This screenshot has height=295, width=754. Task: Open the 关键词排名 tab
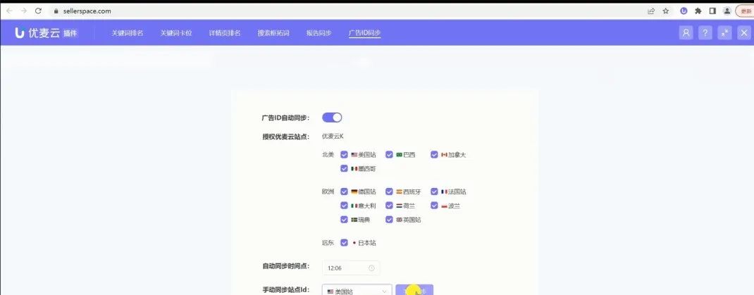coord(127,33)
